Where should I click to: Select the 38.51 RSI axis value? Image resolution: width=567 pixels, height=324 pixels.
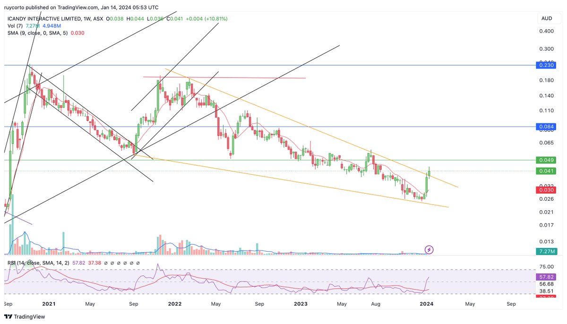[546, 292]
